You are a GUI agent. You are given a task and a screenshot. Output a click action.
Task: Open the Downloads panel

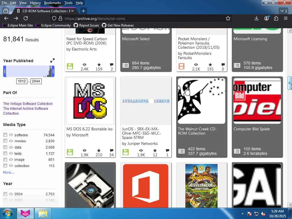256,18
